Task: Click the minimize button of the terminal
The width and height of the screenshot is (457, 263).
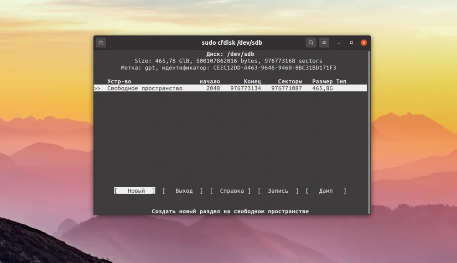Action: 338,42
